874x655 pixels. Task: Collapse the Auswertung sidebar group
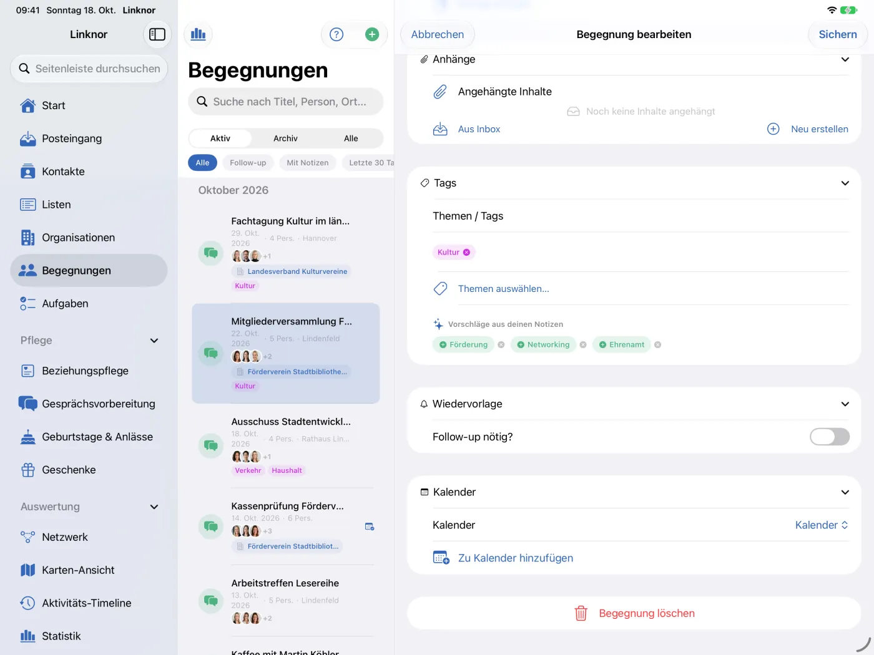(154, 507)
